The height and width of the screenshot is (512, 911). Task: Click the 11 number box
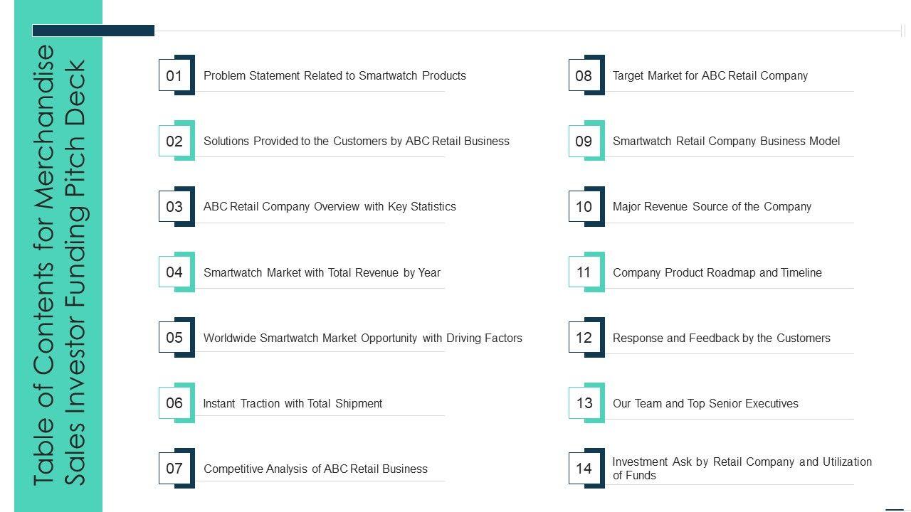coord(584,272)
